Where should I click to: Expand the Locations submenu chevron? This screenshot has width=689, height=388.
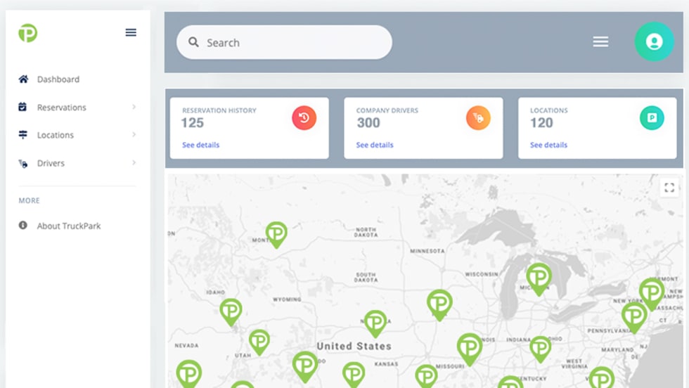tap(134, 135)
